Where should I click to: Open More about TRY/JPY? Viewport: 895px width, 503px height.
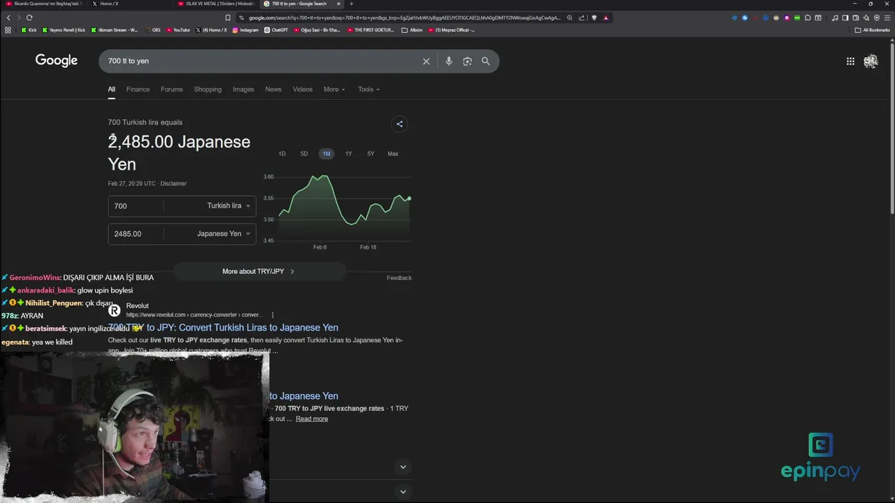tap(259, 271)
